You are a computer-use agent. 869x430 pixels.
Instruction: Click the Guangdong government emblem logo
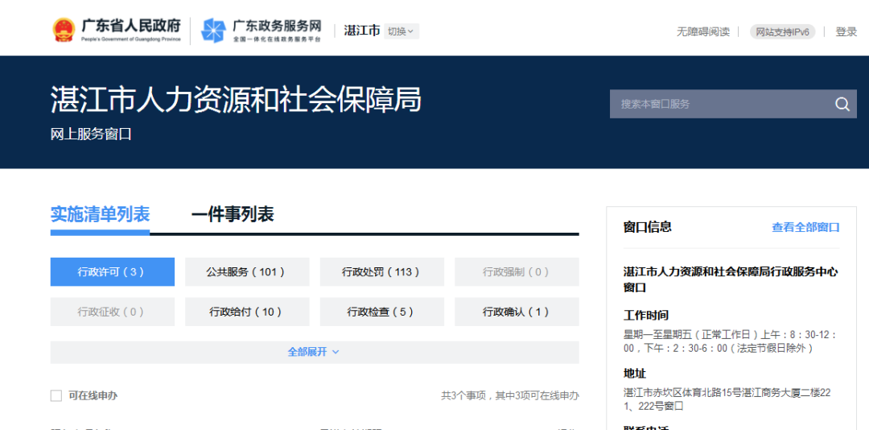click(x=63, y=31)
